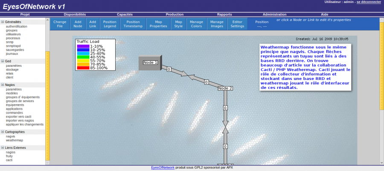Collapse the Généralités section
This screenshot has height=171, width=384.
(x=3, y=22)
